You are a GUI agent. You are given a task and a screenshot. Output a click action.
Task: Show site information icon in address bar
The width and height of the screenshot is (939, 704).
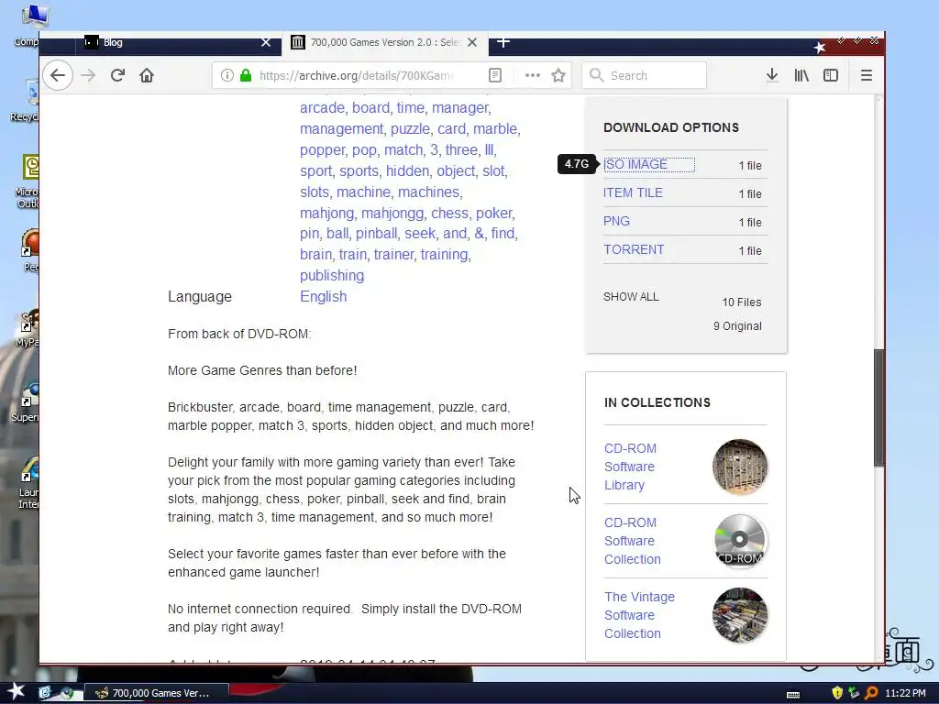pos(227,75)
